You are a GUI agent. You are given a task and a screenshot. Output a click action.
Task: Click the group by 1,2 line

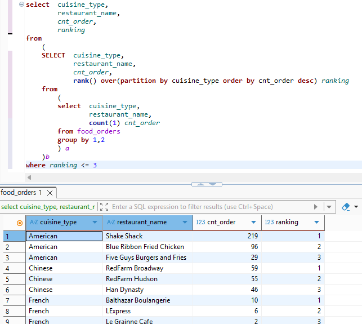pyautogui.click(x=81, y=140)
